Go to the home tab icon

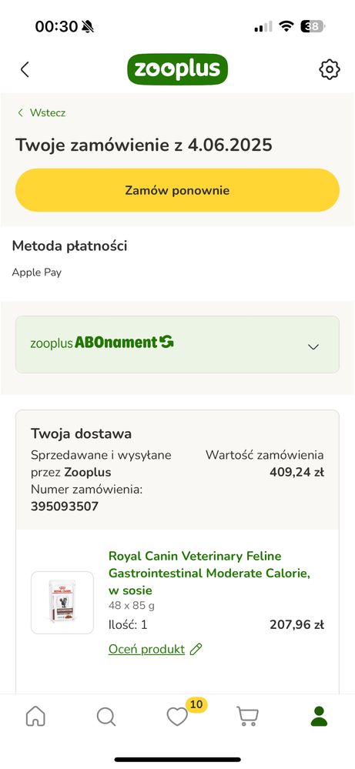(35, 717)
